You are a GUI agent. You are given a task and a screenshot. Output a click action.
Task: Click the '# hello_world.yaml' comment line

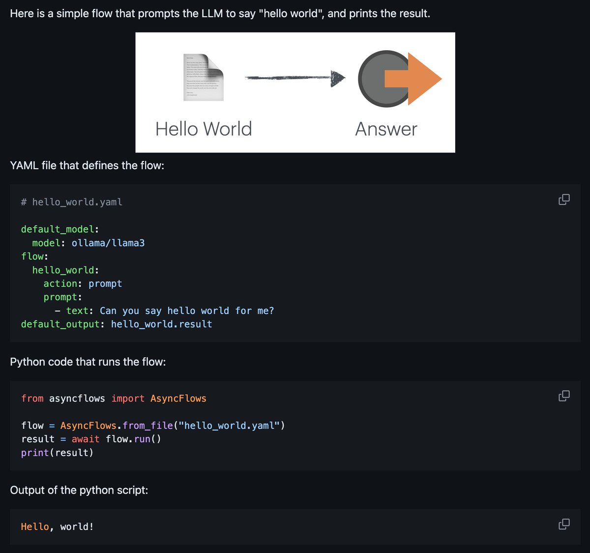[72, 202]
